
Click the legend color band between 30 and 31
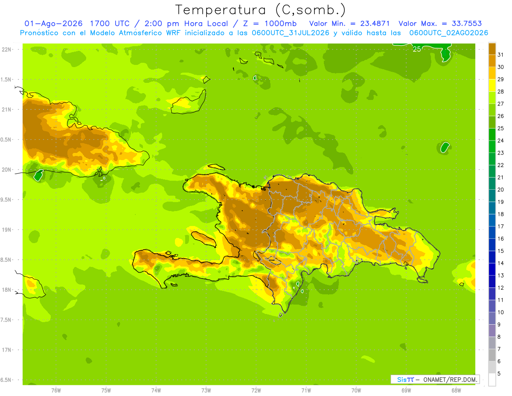pos(492,61)
